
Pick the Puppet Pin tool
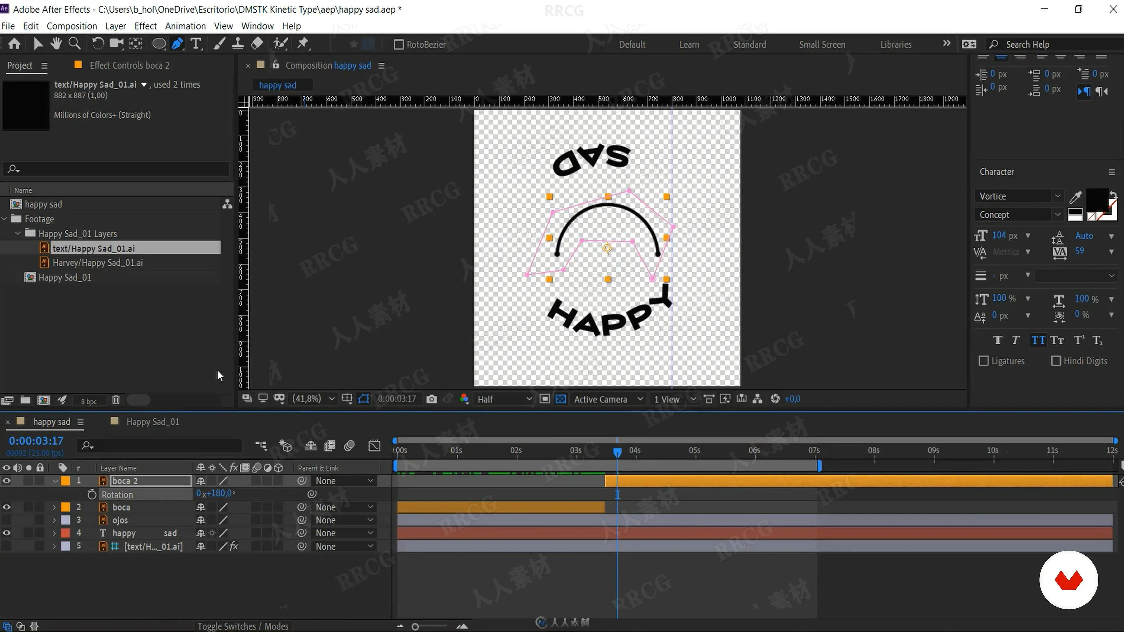click(303, 44)
